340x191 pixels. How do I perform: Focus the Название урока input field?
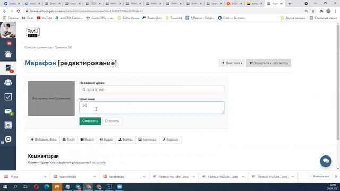point(152,90)
